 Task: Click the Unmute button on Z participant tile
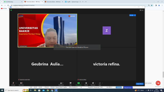131,15
